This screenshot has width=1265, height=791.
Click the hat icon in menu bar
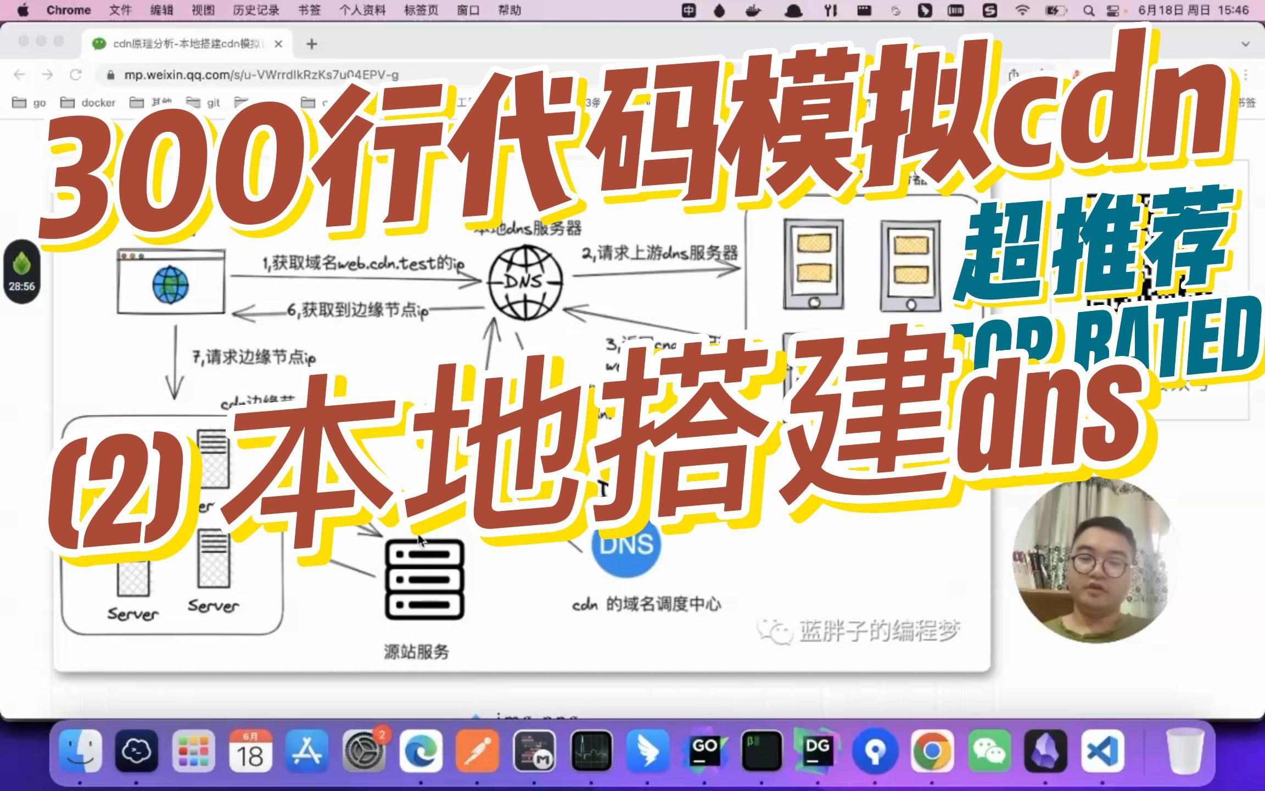coord(793,10)
